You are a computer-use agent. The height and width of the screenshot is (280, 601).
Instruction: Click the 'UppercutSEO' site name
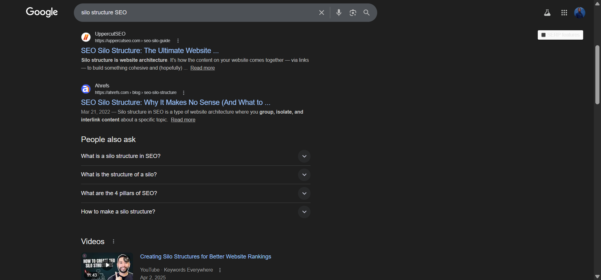pos(110,34)
